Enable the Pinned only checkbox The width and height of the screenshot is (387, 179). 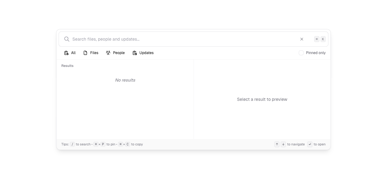pyautogui.click(x=301, y=53)
